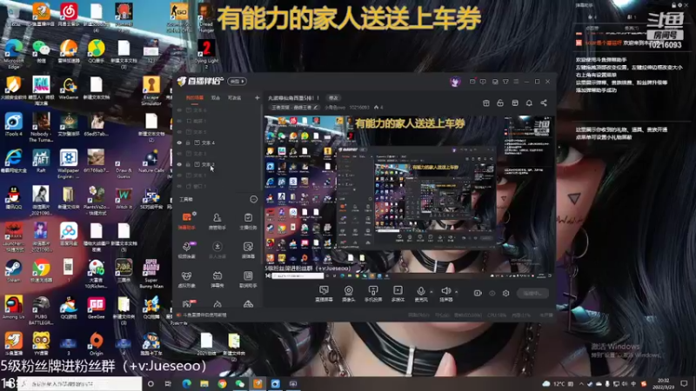Viewport: 696px width, 391px height.
Task: Add a 多媒体 multimedia source
Action: coord(398,293)
